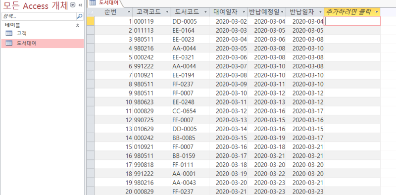Click rental date cell 2020-03-13

228,120
